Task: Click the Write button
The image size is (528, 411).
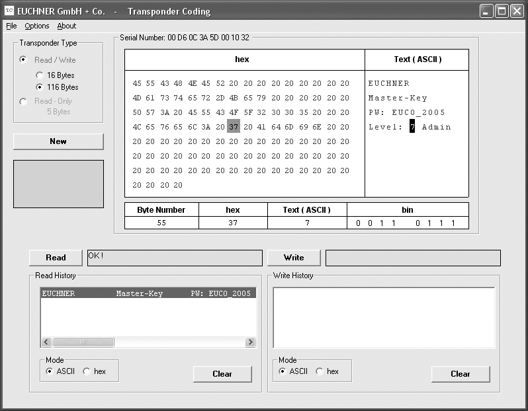Action: pos(294,258)
